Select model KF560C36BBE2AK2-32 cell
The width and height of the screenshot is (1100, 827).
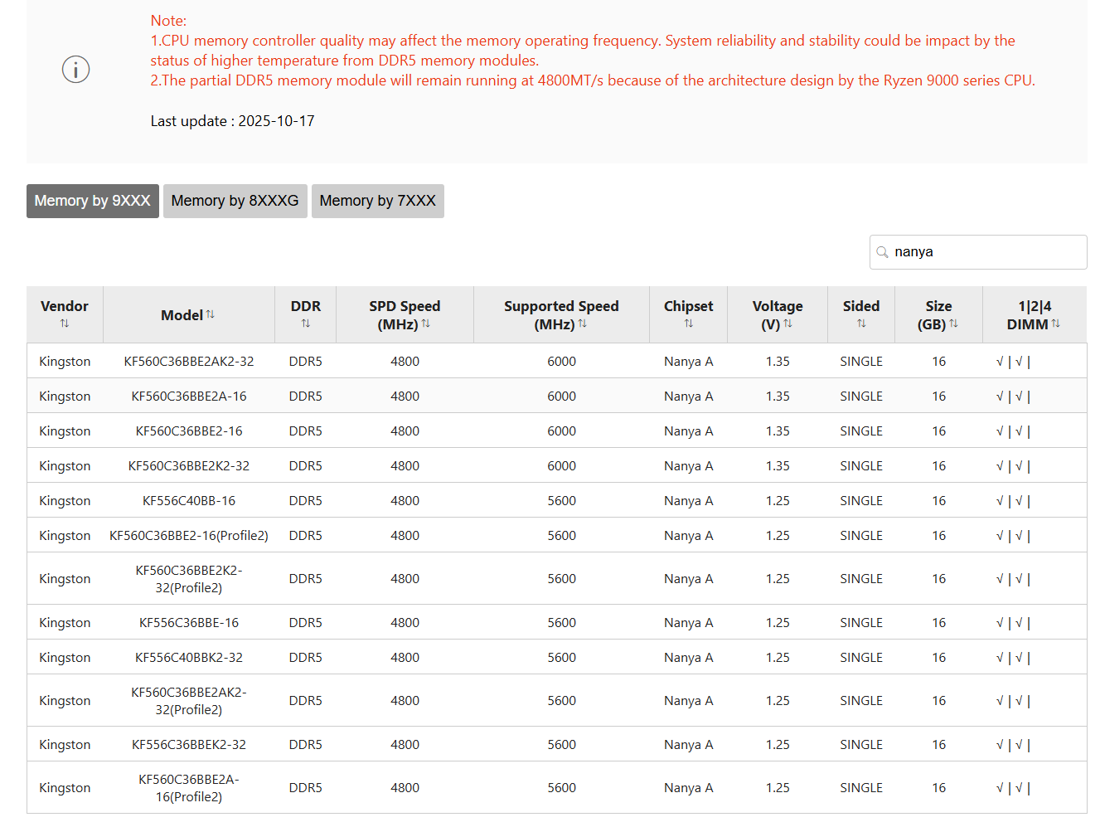(x=189, y=362)
